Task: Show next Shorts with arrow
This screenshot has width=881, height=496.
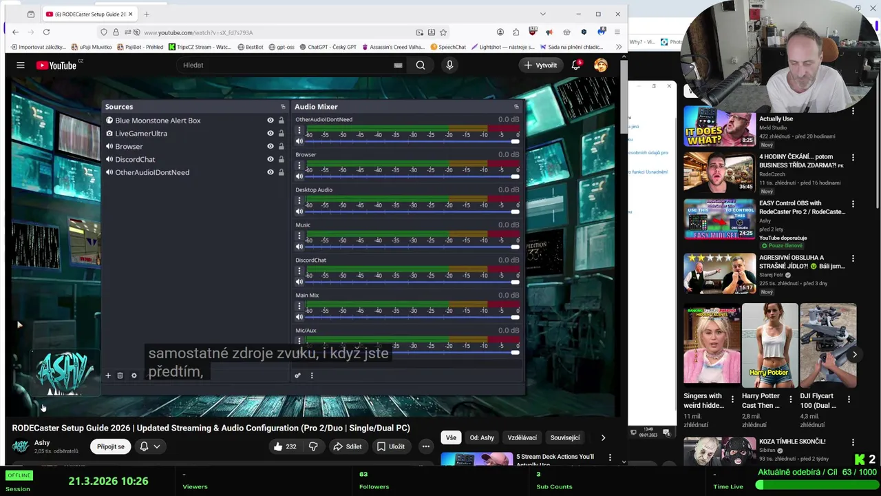Action: 854,355
